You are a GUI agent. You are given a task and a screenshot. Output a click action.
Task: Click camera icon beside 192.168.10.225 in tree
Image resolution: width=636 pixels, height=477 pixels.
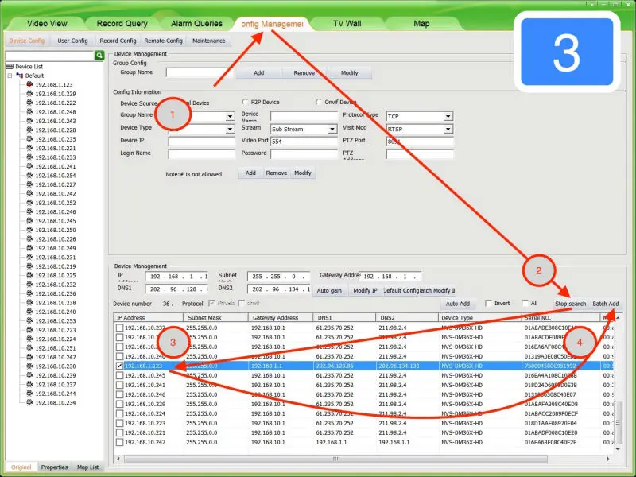[29, 275]
